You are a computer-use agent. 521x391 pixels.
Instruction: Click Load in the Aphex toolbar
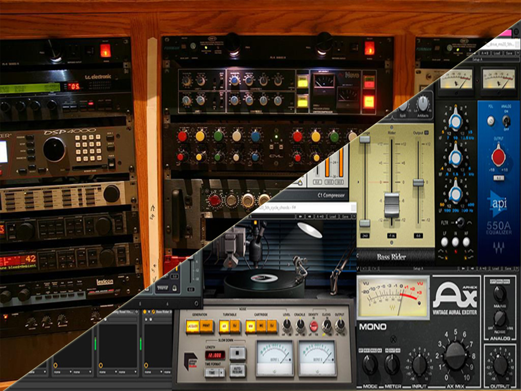(496, 268)
